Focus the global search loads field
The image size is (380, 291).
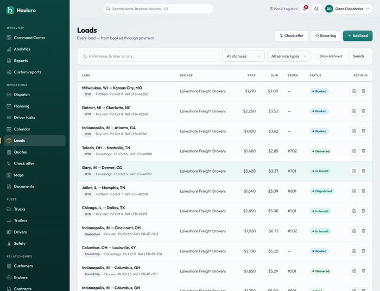point(159,9)
